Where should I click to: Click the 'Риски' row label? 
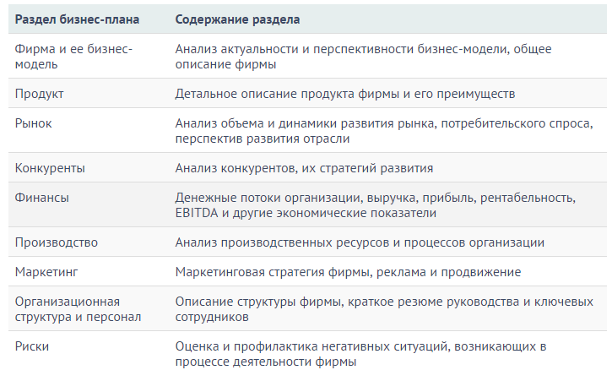coord(32,346)
